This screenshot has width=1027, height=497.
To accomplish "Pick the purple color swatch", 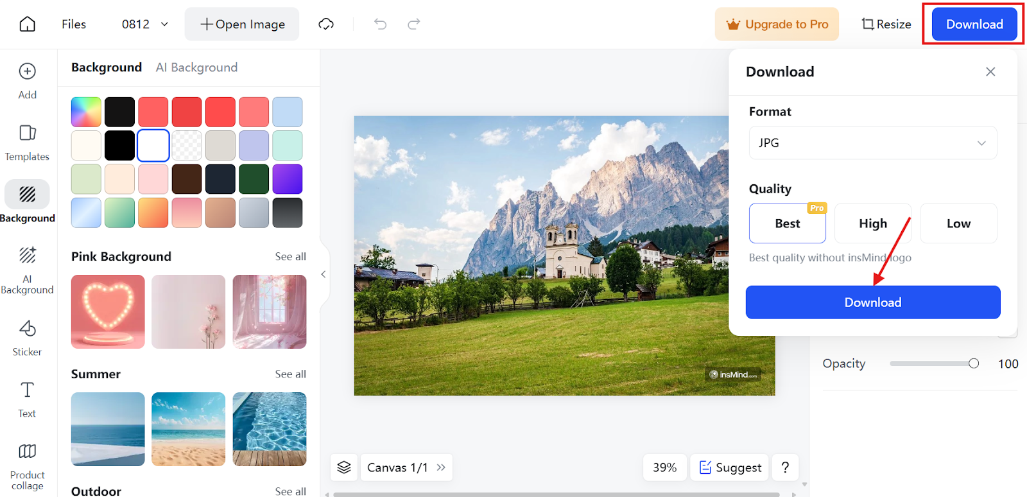I will pos(288,179).
